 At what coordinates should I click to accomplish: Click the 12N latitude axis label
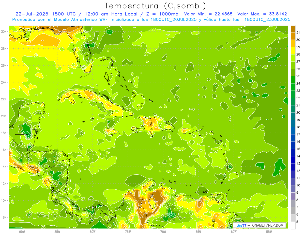pos(4,184)
